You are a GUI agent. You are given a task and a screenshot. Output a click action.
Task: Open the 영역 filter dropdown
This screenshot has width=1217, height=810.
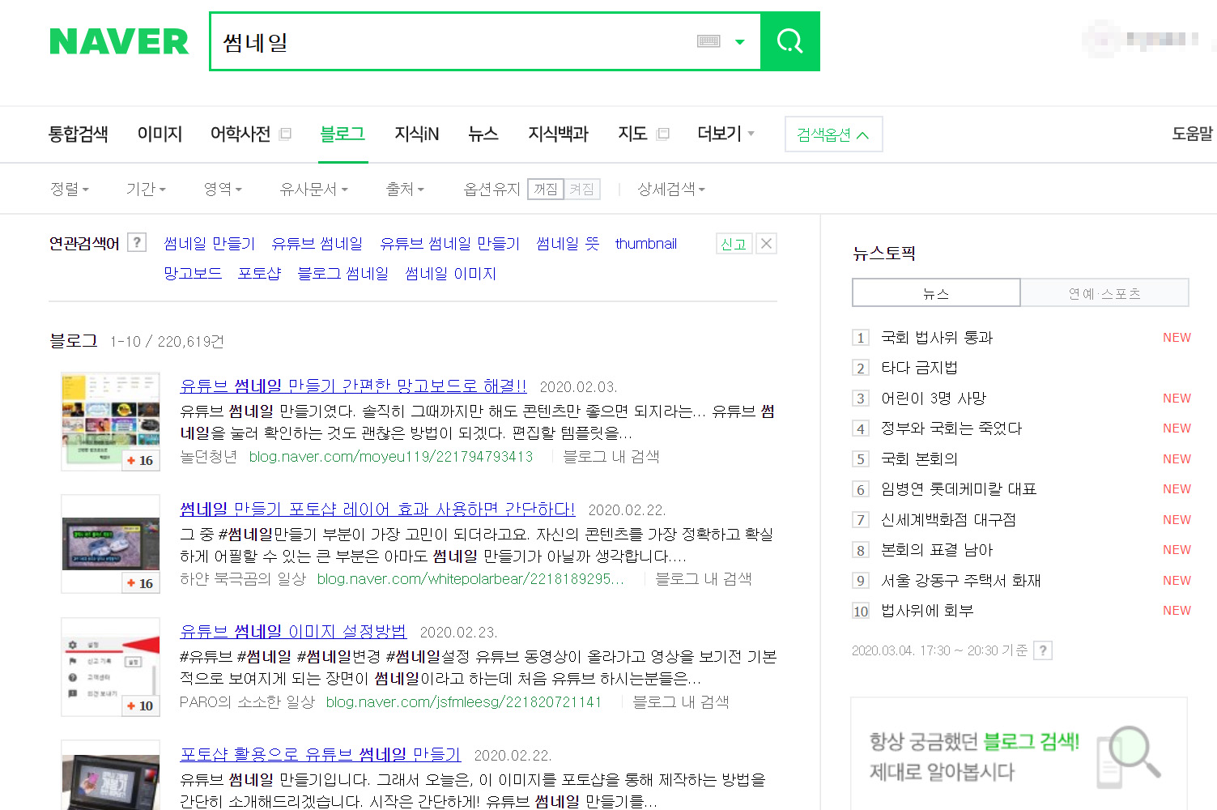(x=223, y=189)
